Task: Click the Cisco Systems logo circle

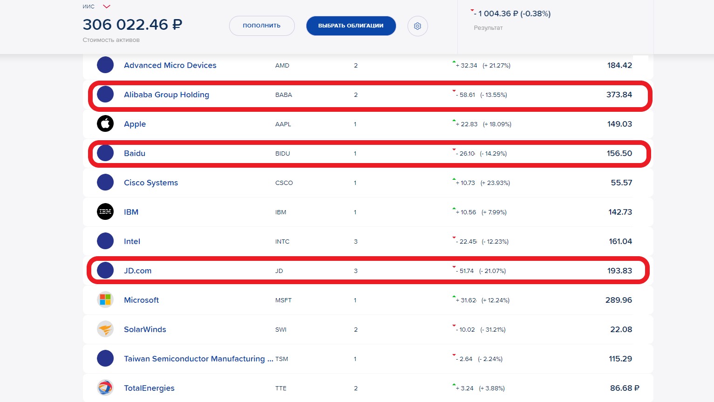Action: (105, 183)
